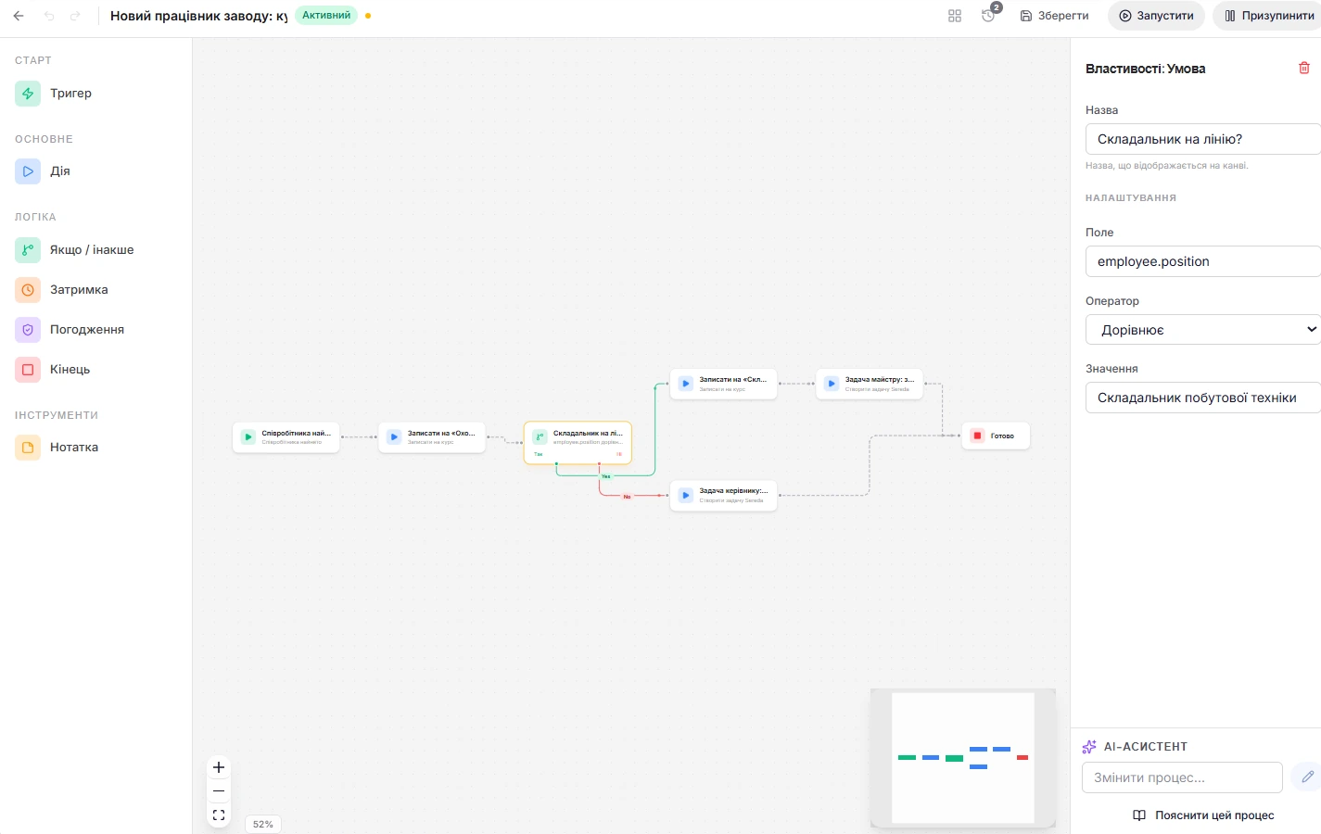Select the Готово end node

tap(996, 436)
